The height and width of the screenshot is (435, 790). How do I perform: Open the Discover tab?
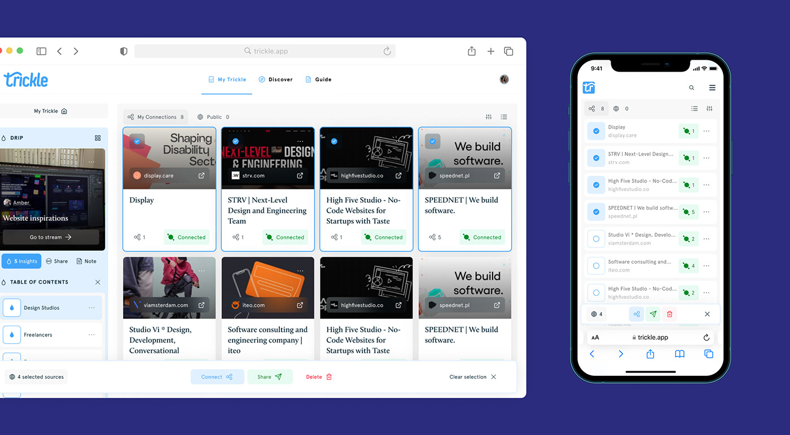275,79
